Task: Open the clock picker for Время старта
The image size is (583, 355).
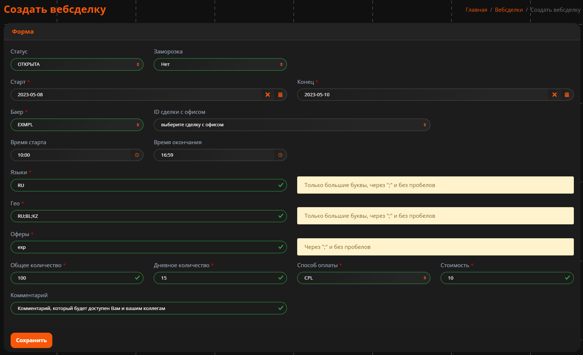Action: (x=137, y=155)
